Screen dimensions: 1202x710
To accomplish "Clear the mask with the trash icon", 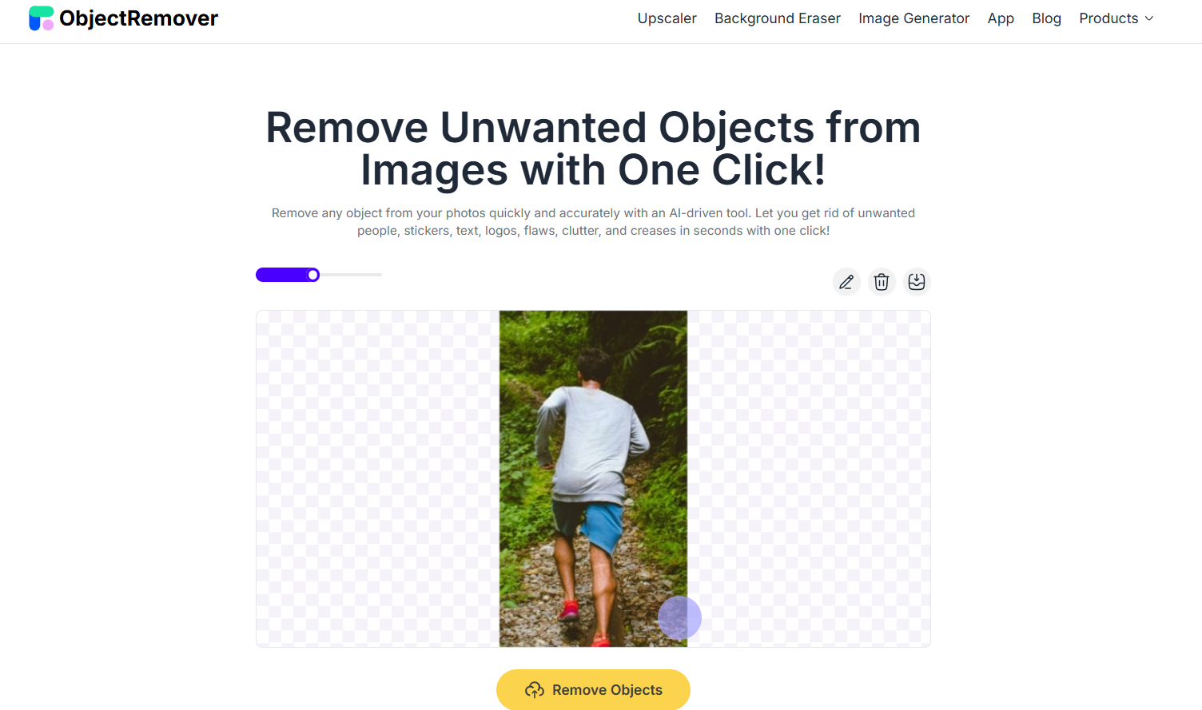I will pyautogui.click(x=882, y=282).
